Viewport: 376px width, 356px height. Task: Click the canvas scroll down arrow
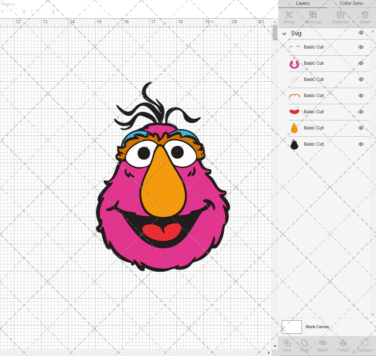(x=275, y=346)
